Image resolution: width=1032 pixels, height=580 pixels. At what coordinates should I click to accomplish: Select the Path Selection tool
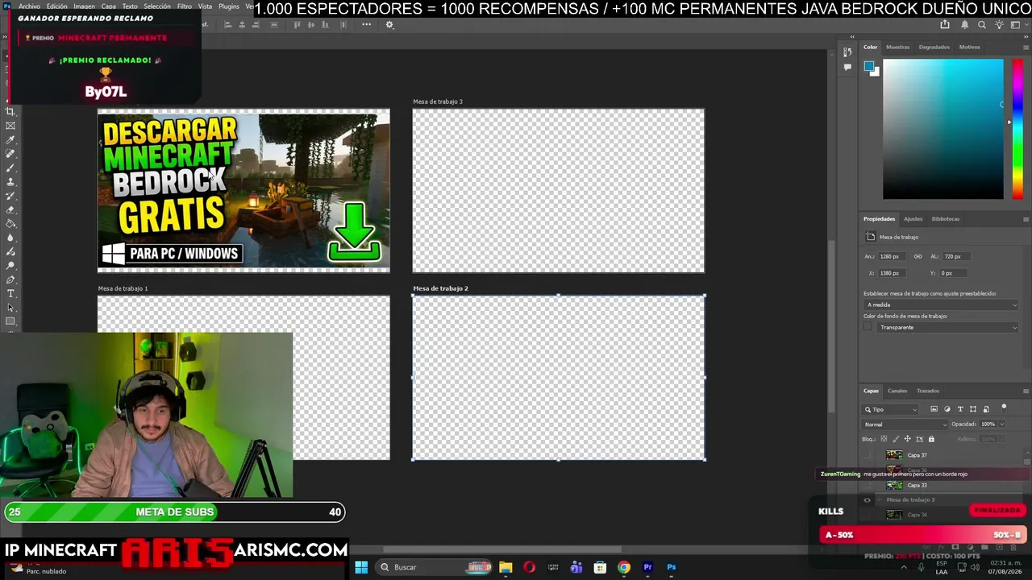point(10,308)
